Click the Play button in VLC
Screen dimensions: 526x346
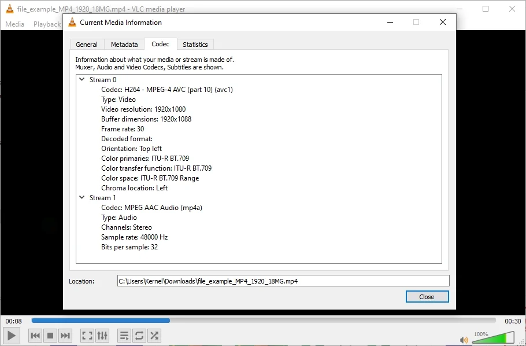(x=11, y=335)
